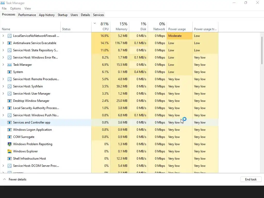The width and height of the screenshot is (264, 198).
Task: Switch to the Services tab
Action: 98,15
